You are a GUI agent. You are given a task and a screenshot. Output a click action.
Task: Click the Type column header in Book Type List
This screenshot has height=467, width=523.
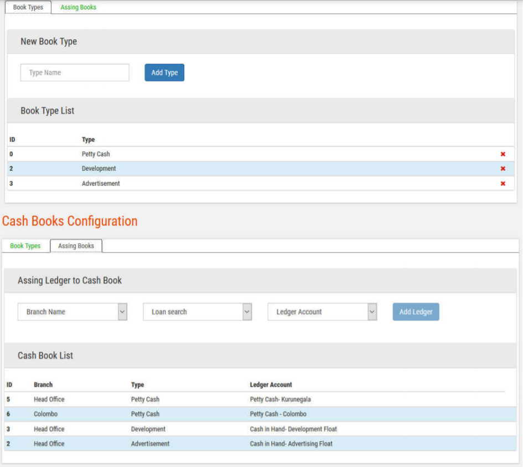(x=88, y=140)
